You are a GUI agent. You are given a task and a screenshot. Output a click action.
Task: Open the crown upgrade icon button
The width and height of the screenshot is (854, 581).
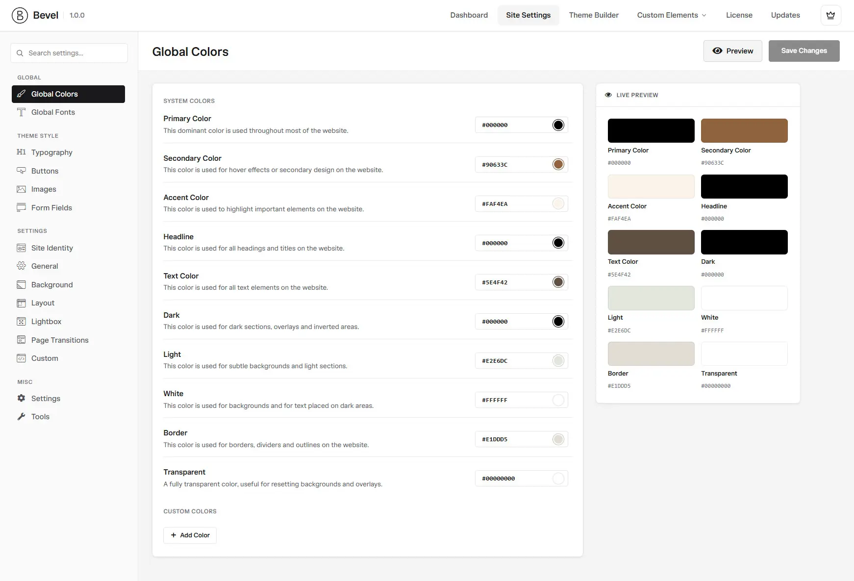(x=830, y=15)
